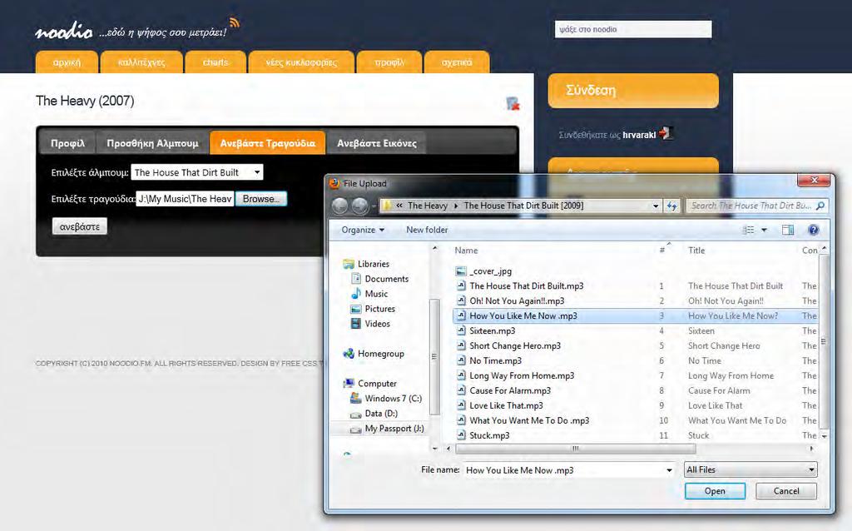Open the Music library in the sidebar

376,294
